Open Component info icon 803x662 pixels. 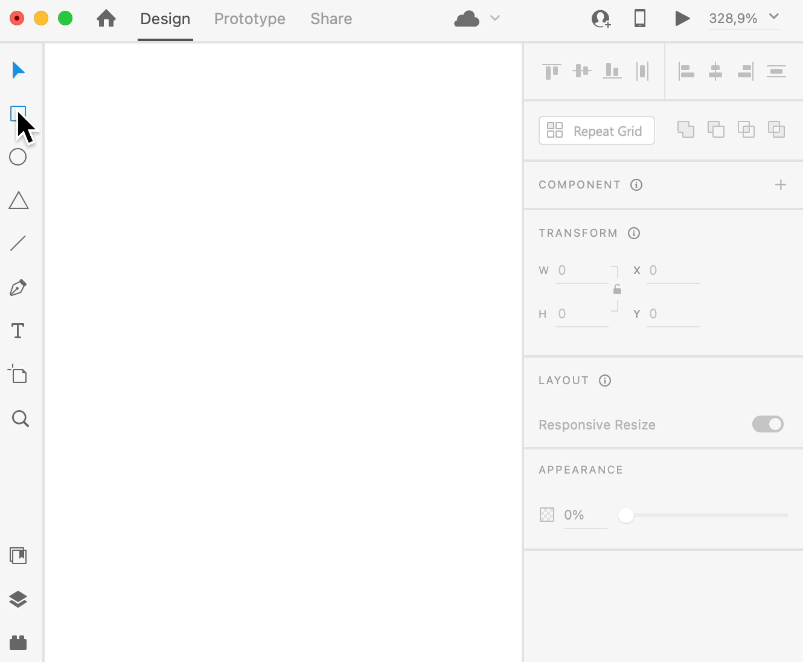[636, 185]
